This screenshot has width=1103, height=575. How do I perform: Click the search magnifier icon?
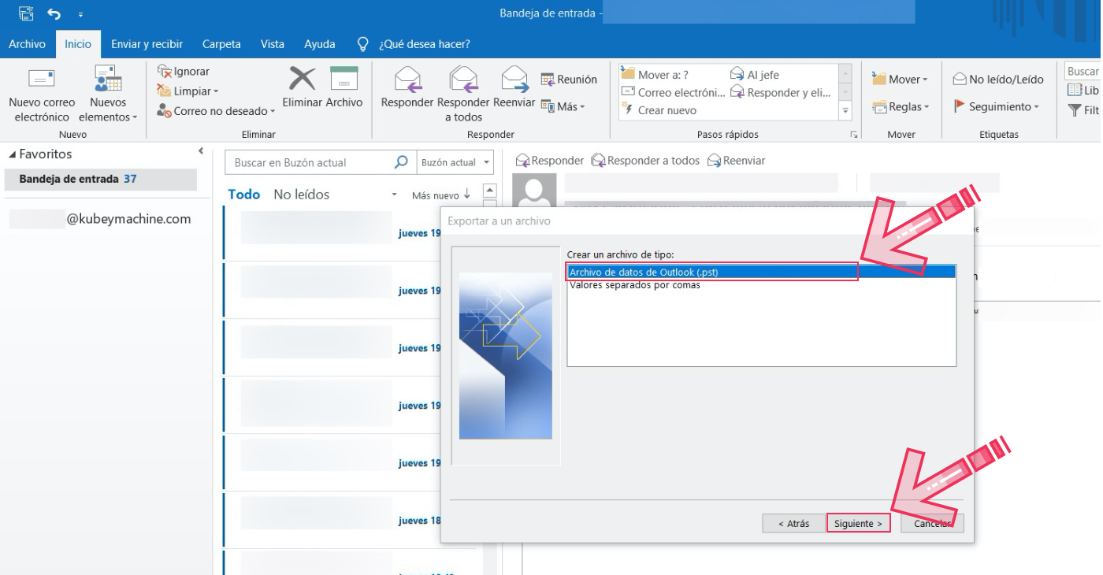401,162
